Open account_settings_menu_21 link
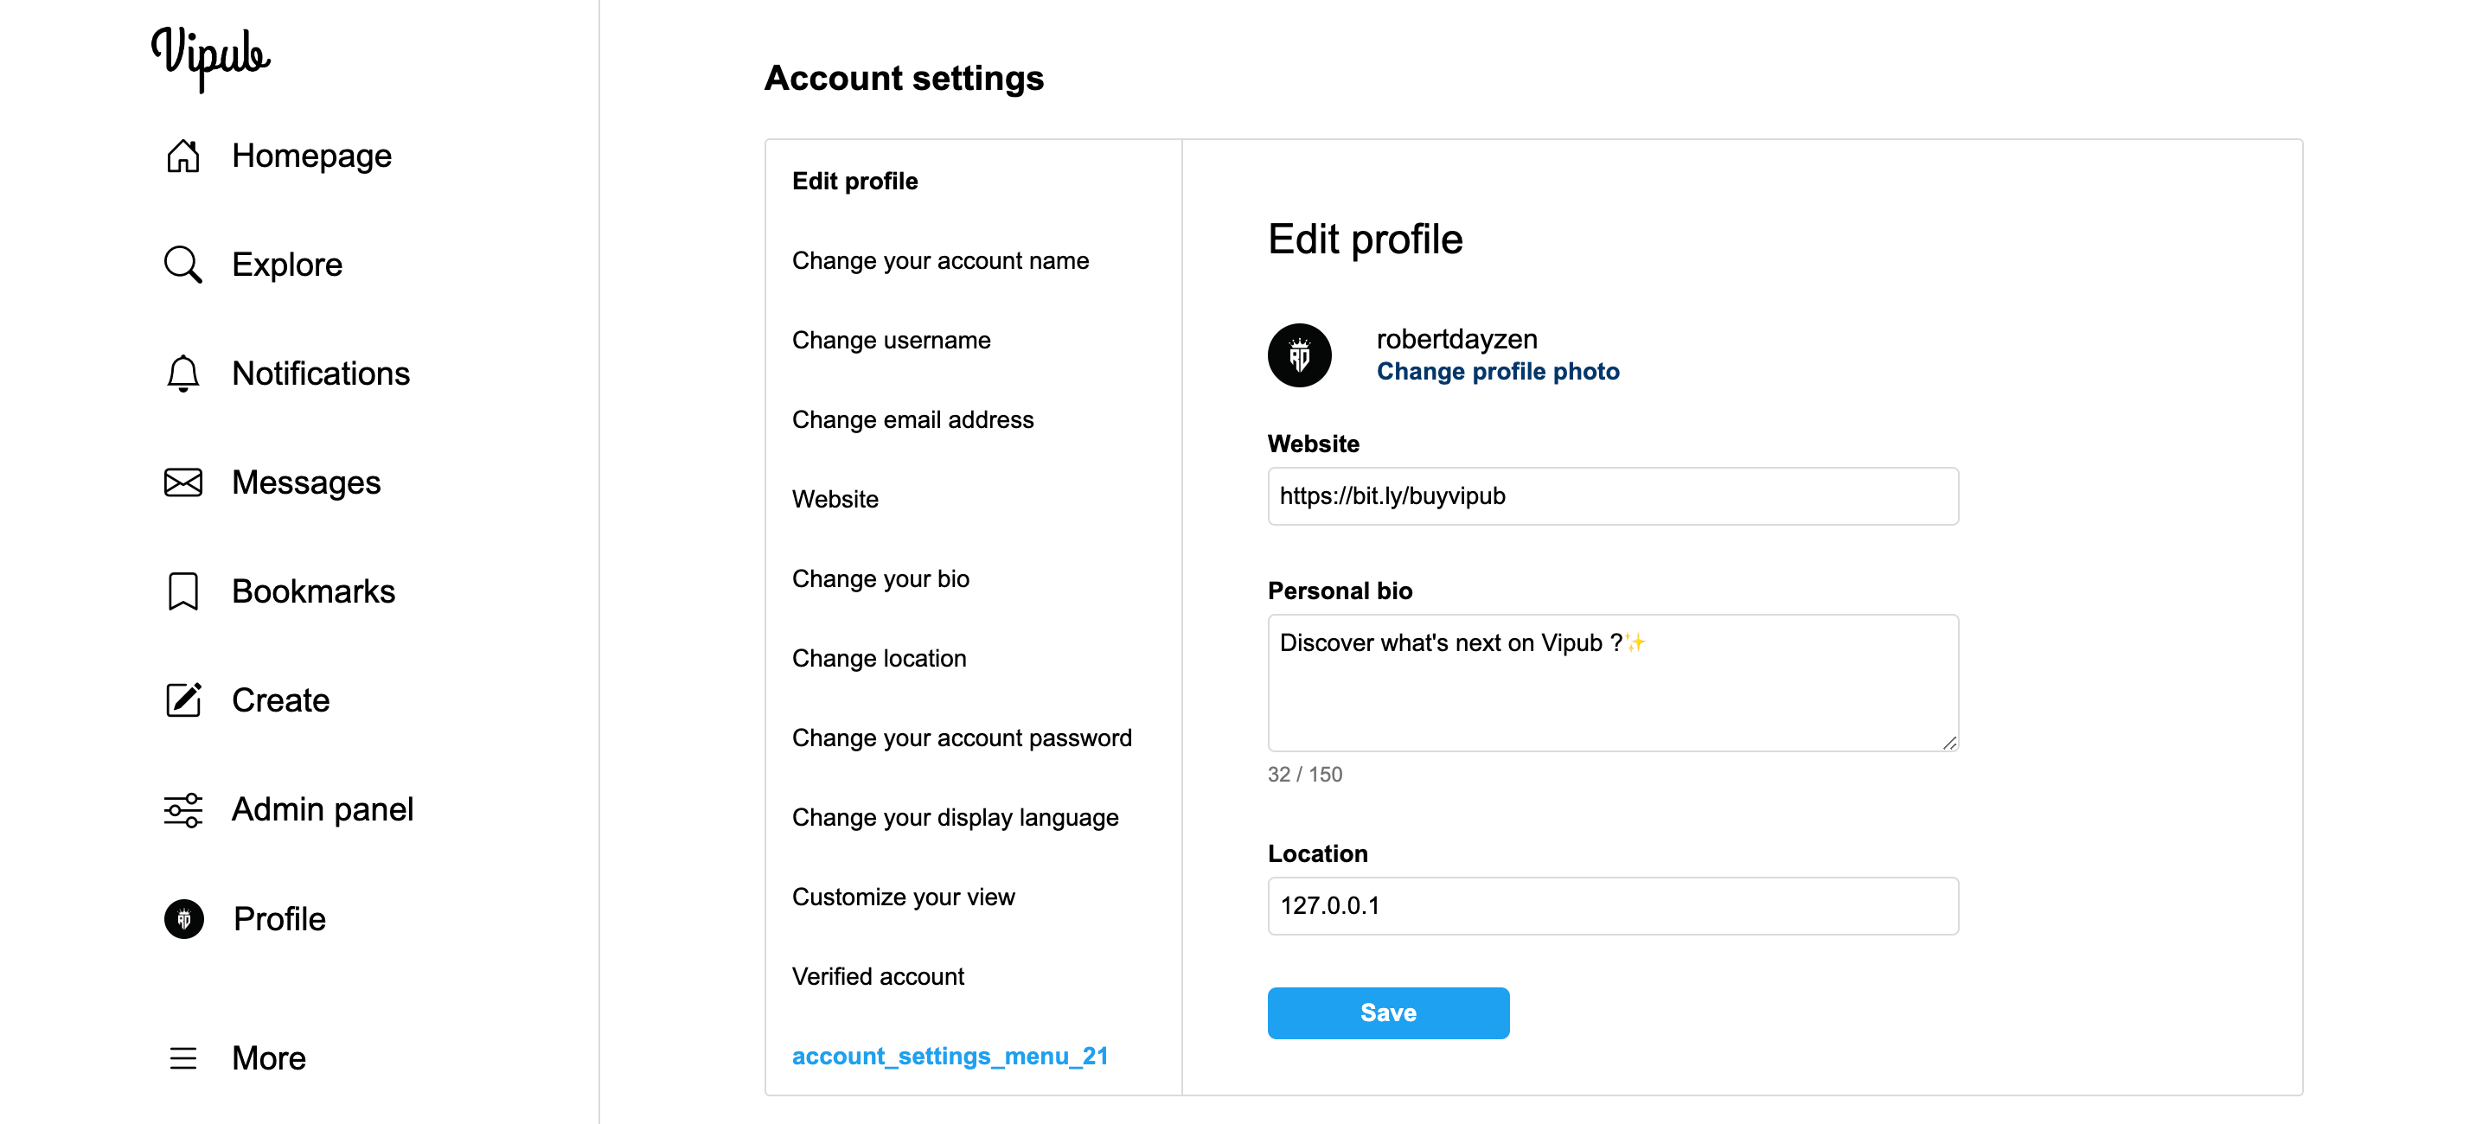 click(949, 1056)
